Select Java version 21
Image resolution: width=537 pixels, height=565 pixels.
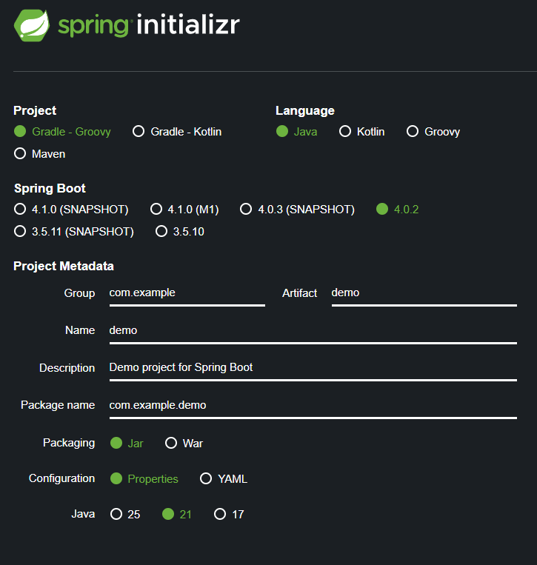click(177, 514)
